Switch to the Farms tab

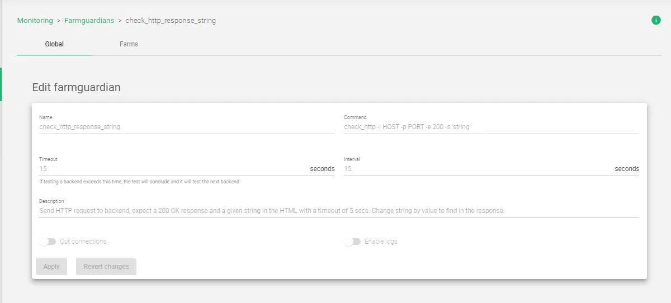pyautogui.click(x=129, y=44)
